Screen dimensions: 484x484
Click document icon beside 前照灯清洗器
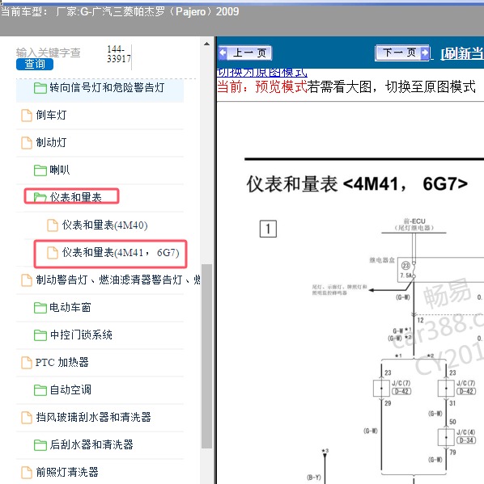27,473
